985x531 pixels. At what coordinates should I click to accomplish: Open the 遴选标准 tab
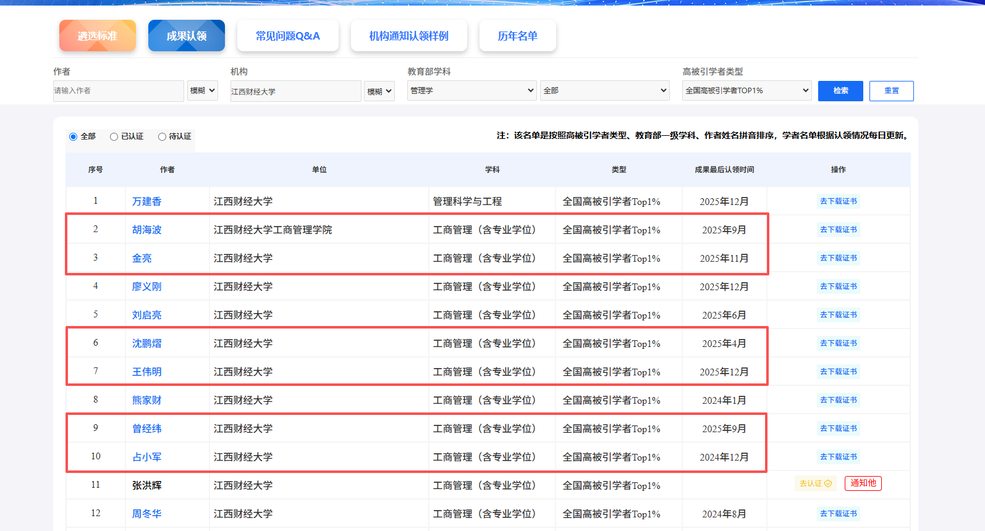pyautogui.click(x=98, y=36)
